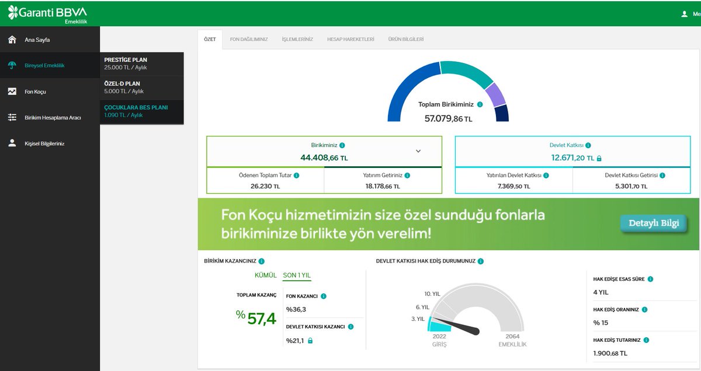This screenshot has height=371, width=701.
Task: Click the 44.408,66 TL savings amount
Action: (324, 157)
